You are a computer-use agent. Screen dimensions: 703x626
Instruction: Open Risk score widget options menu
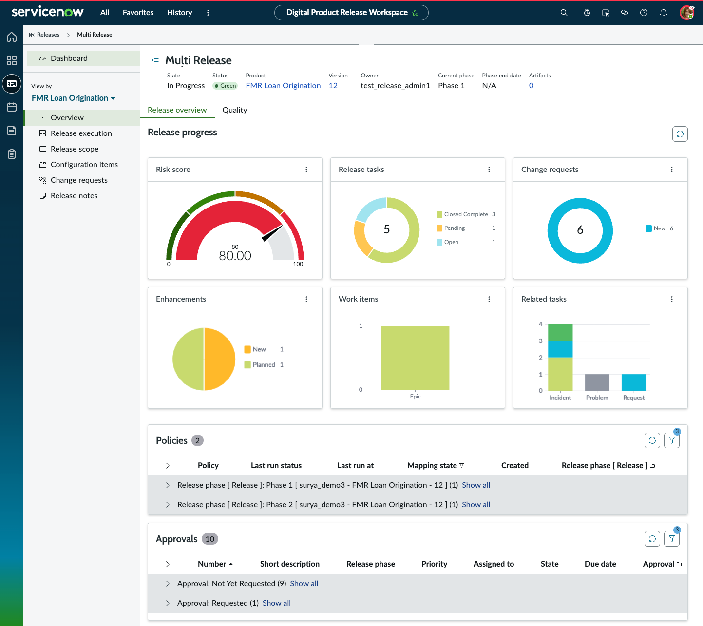tap(306, 170)
